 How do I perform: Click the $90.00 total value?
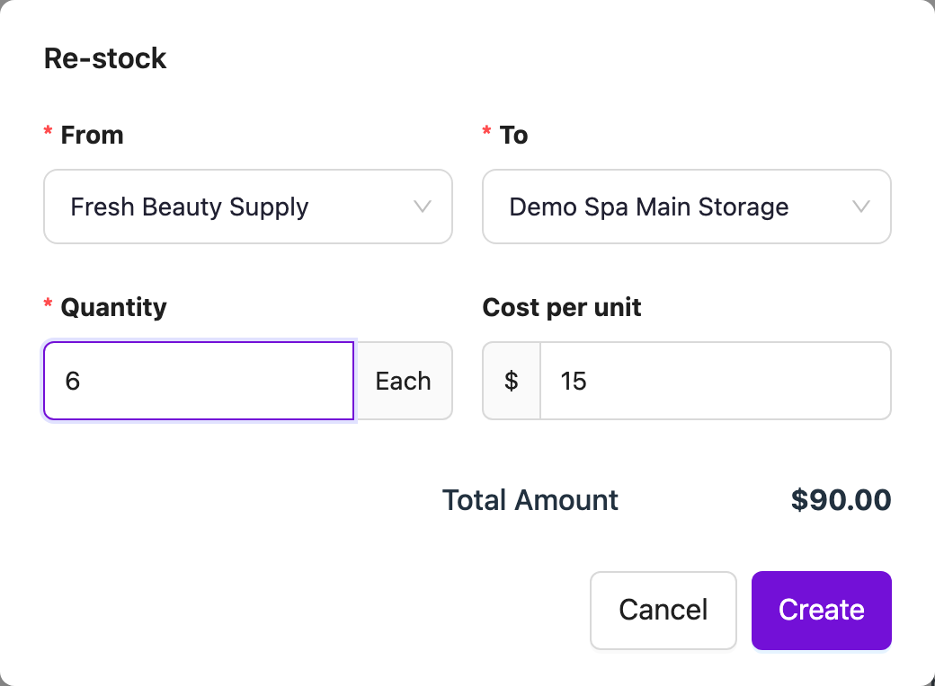point(841,500)
